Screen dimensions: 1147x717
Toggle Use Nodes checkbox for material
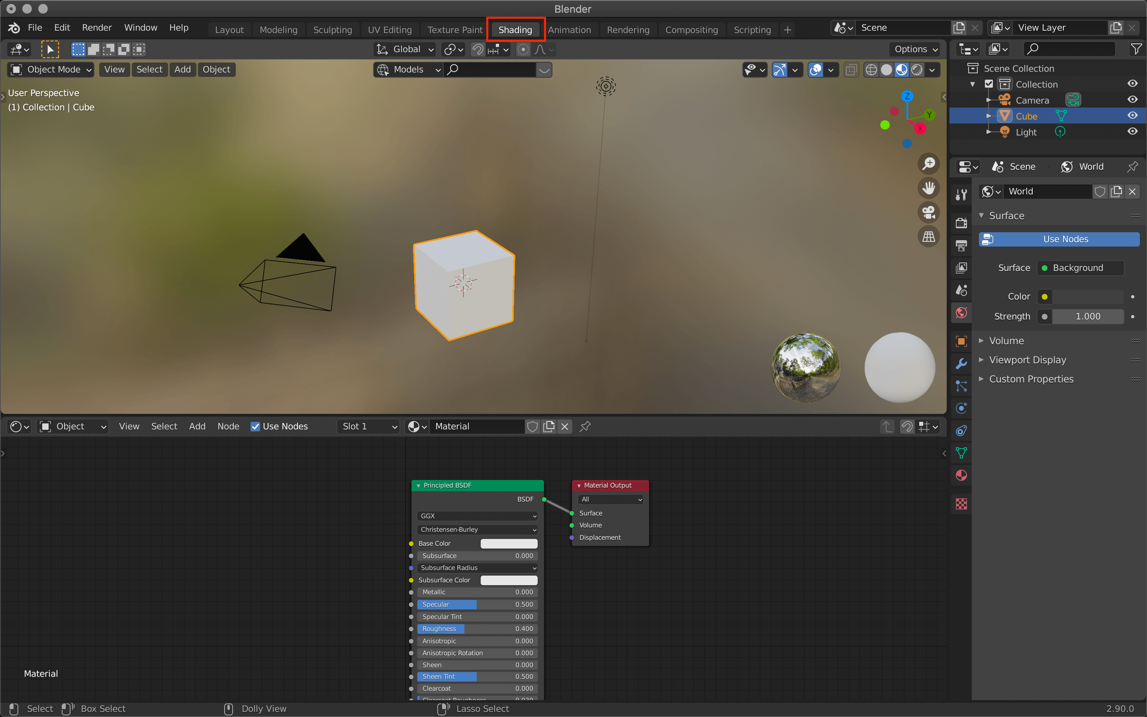[255, 426]
